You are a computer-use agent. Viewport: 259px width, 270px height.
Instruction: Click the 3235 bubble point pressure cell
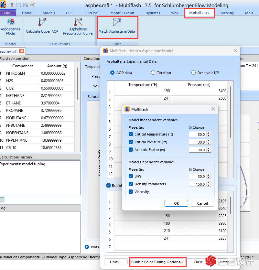(x=199, y=238)
